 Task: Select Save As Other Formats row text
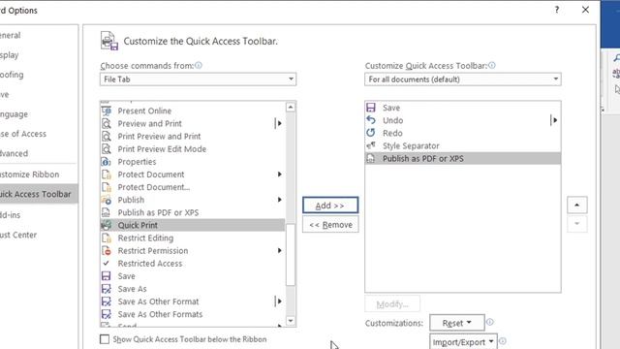pyautogui.click(x=160, y=314)
